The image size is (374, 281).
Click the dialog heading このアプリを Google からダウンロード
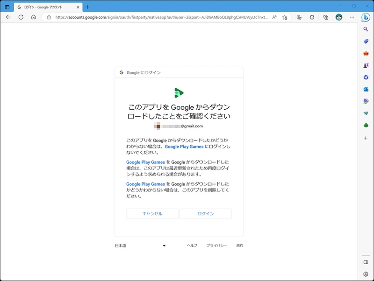[x=179, y=112]
